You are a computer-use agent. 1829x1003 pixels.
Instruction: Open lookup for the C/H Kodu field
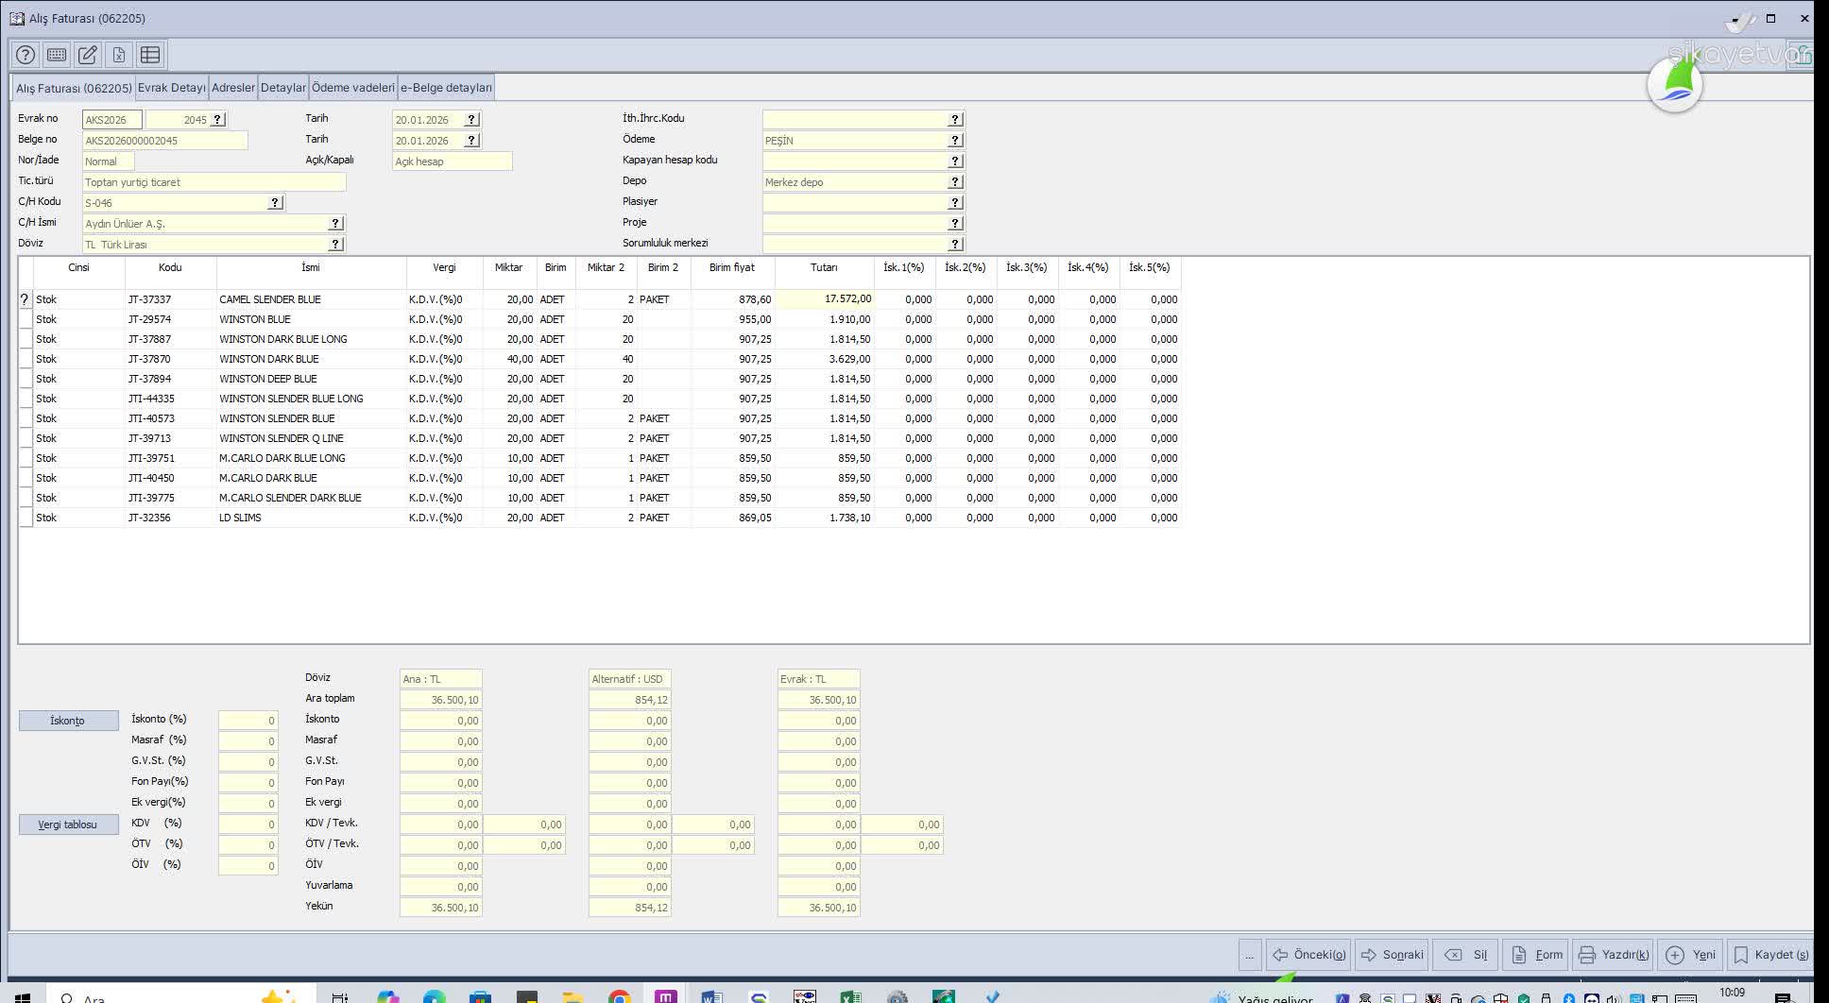coord(275,202)
